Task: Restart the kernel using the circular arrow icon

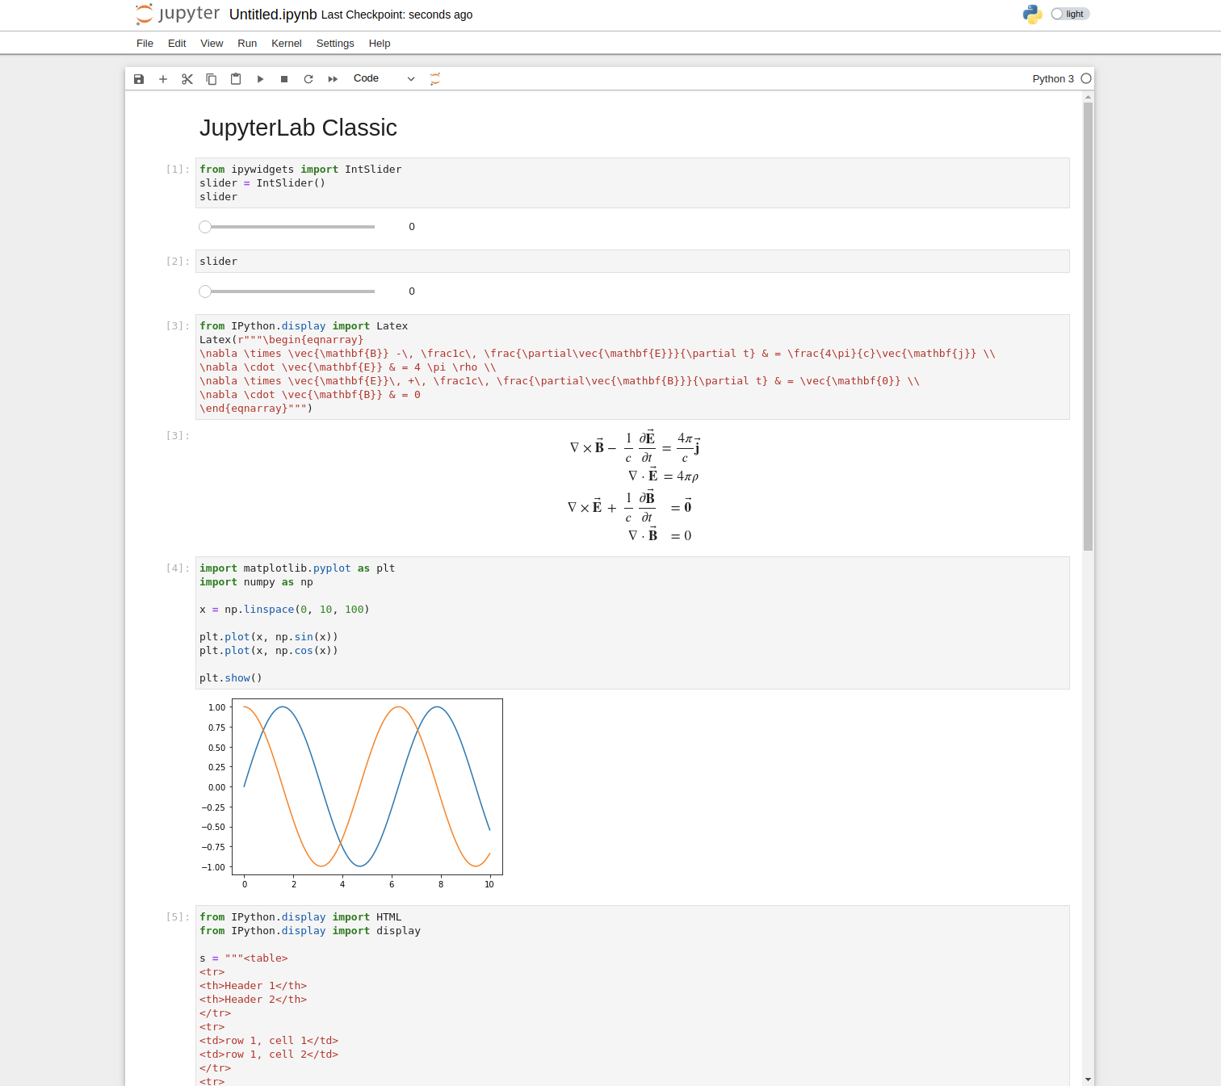Action: (x=308, y=79)
